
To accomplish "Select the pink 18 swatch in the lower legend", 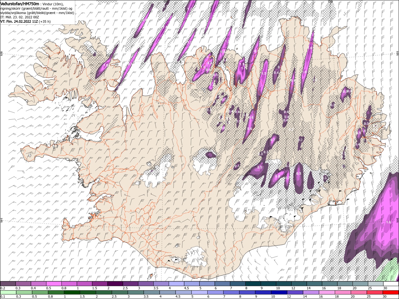I will pyautogui.click(x=343, y=292).
